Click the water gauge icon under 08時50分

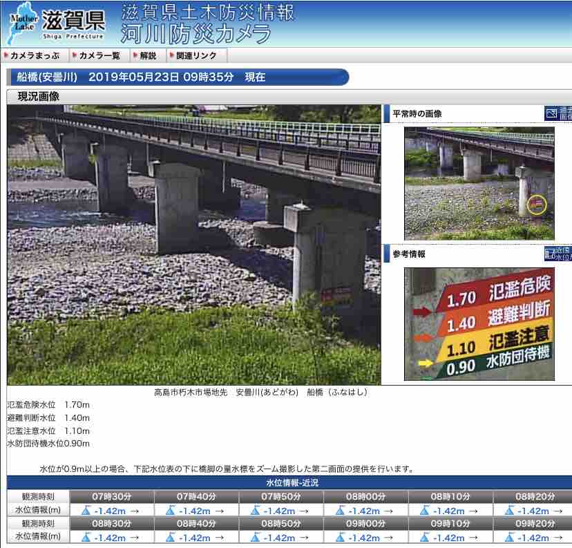point(256,537)
